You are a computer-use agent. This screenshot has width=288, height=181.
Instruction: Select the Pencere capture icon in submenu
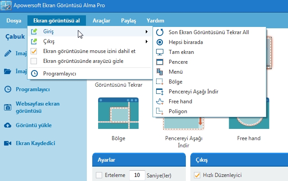coord(159,62)
